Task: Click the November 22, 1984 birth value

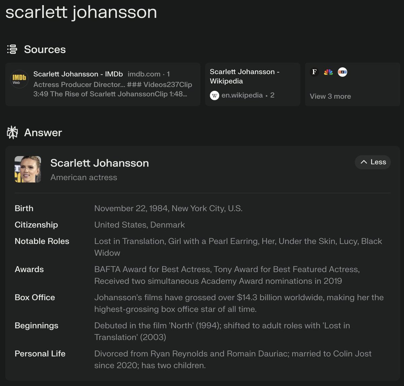Action: (x=168, y=208)
